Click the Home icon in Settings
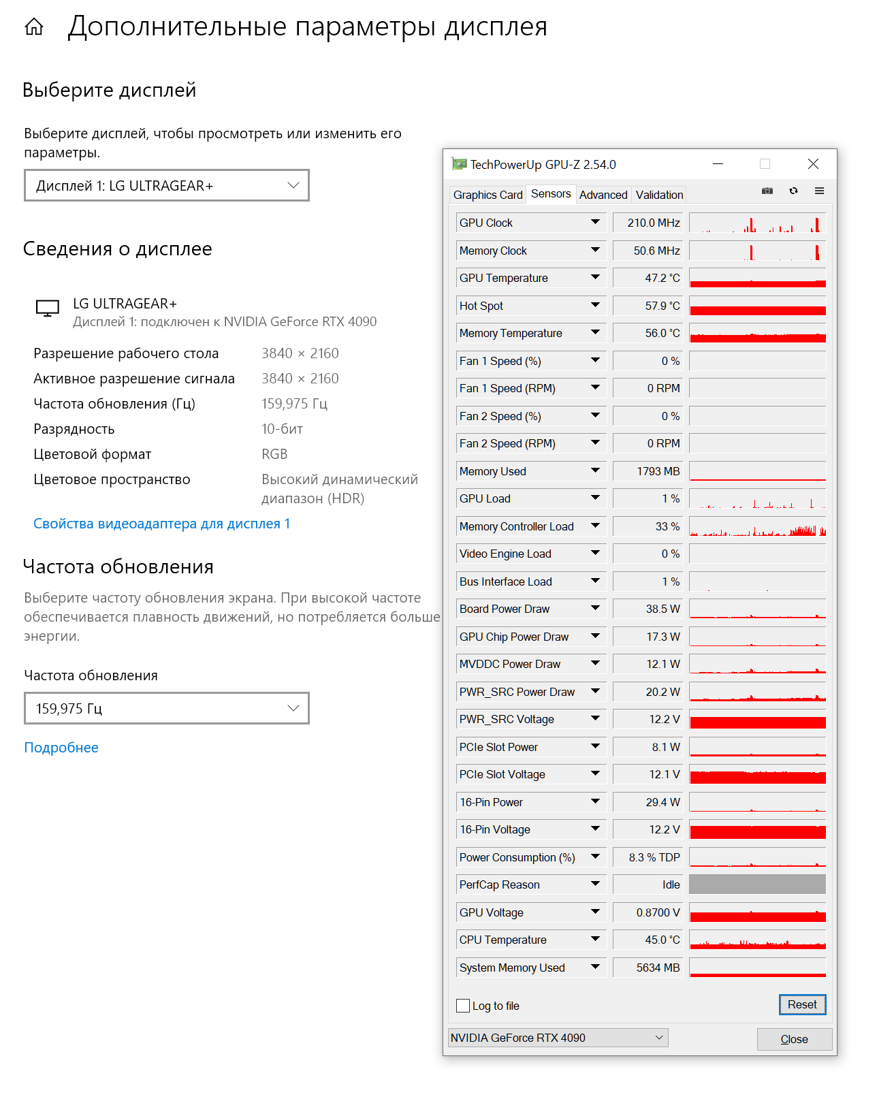Viewport: 894px width, 1116px height. (34, 27)
